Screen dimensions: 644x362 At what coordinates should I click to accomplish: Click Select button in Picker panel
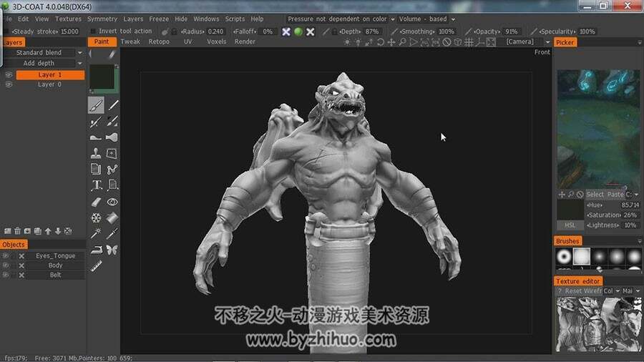(595, 195)
